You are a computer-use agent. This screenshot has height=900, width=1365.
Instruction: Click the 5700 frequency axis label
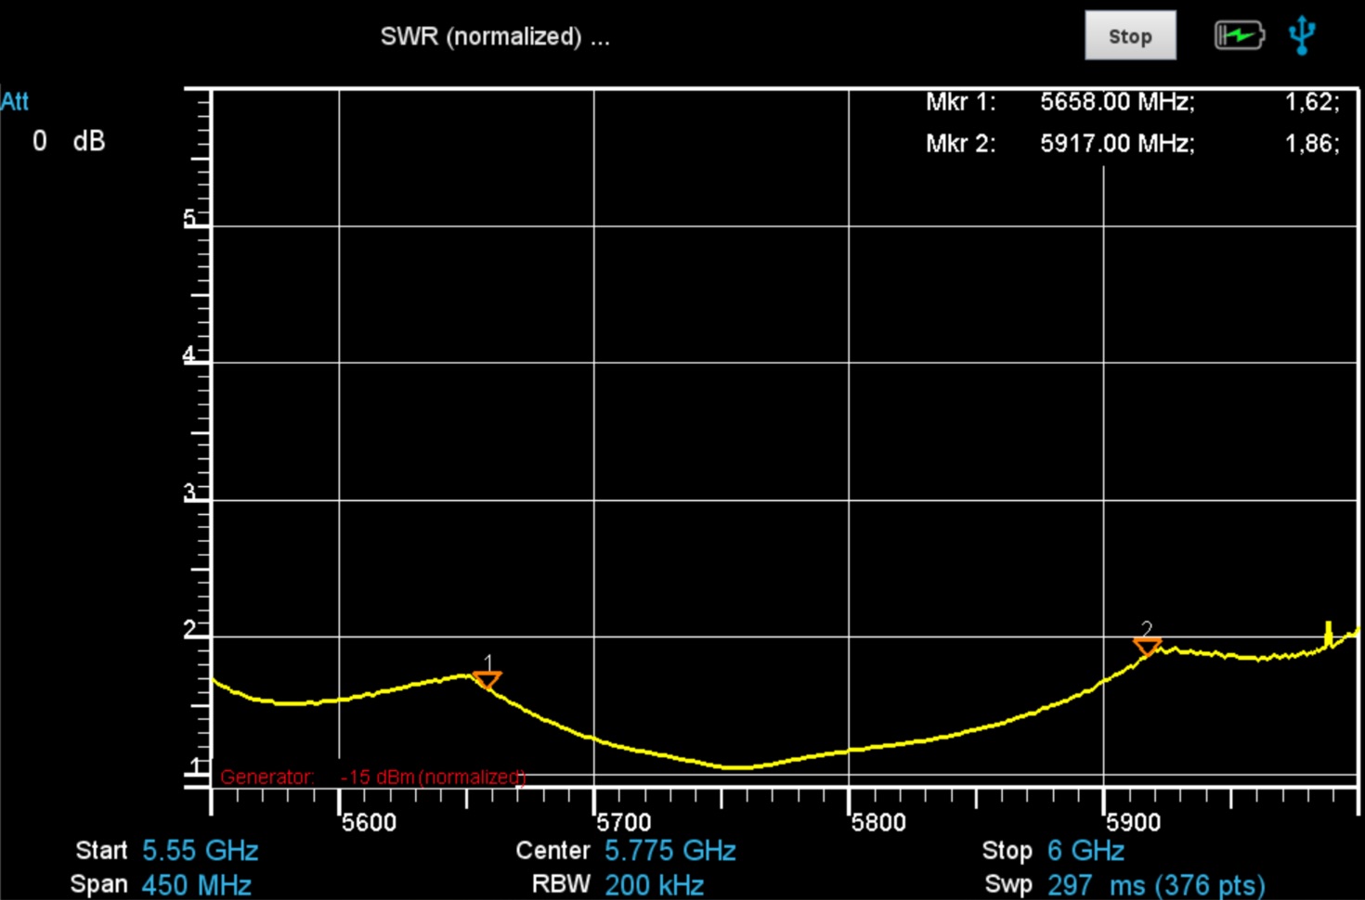(624, 823)
